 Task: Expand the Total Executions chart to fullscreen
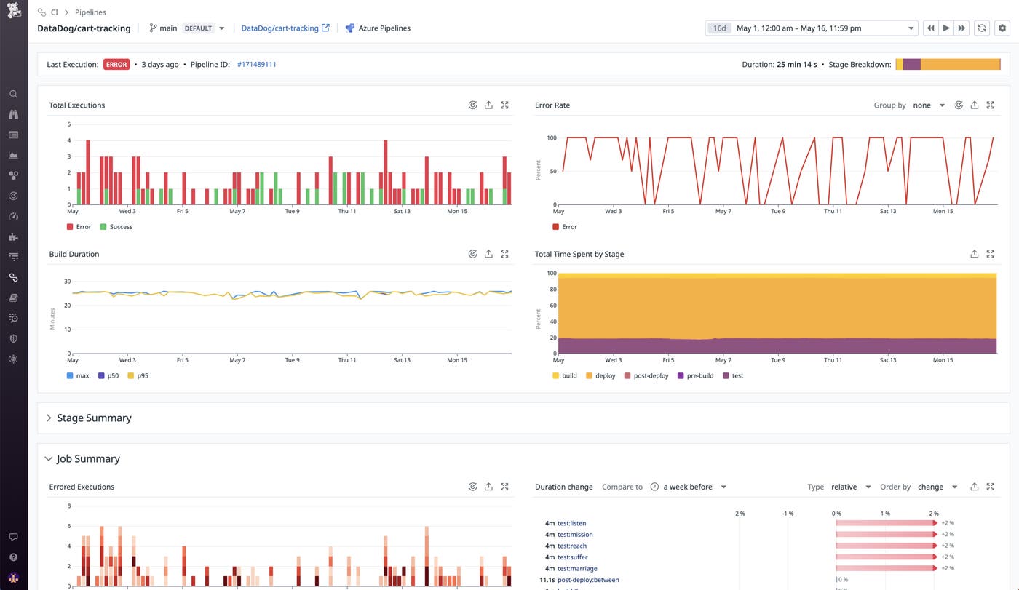[504, 105]
